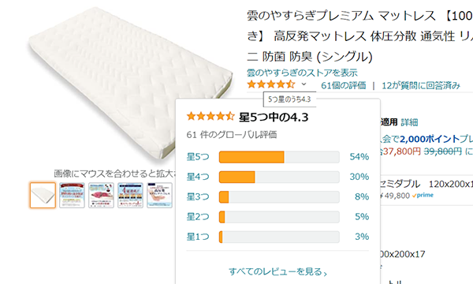Click the 54% five-star histogram bar
Screen dimensions: 473x284
[x=279, y=157]
